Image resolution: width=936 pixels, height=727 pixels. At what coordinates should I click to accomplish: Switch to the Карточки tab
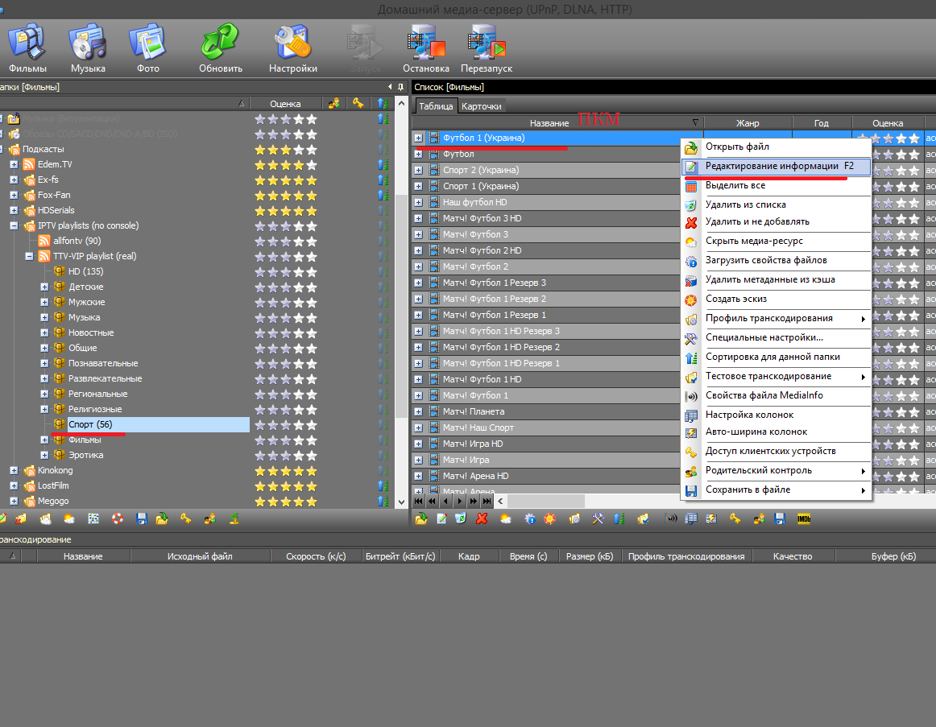click(x=482, y=106)
